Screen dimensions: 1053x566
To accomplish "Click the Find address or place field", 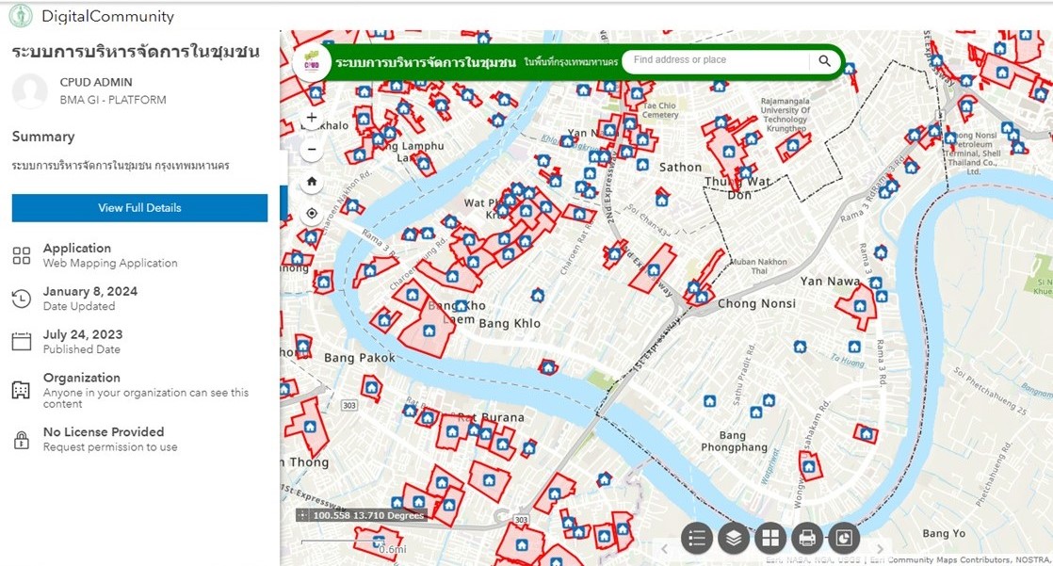I will coord(716,60).
